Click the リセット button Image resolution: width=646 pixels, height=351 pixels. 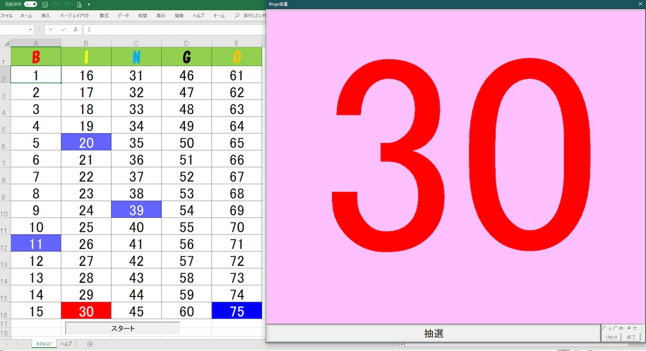pyautogui.click(x=612, y=337)
